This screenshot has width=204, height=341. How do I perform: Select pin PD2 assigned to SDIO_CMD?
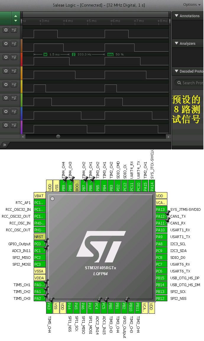coord(118,186)
